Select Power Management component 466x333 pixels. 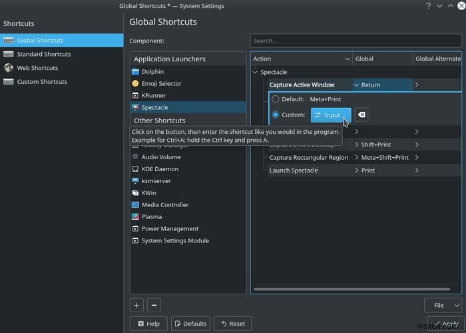[188, 228]
